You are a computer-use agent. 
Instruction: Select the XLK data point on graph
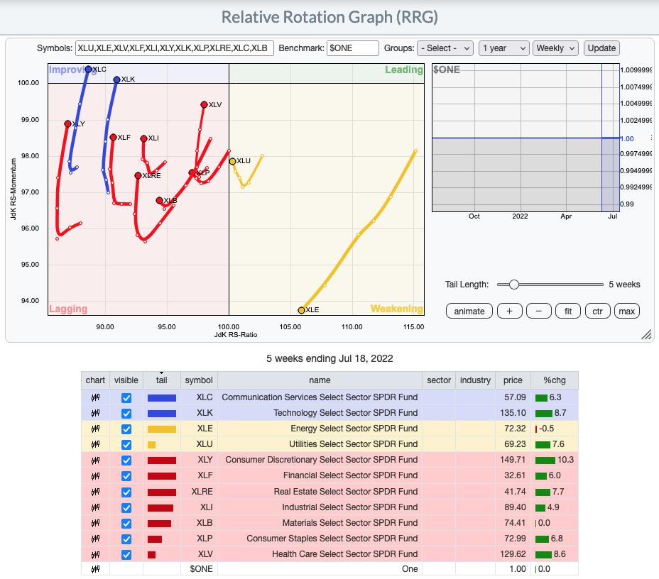point(117,79)
